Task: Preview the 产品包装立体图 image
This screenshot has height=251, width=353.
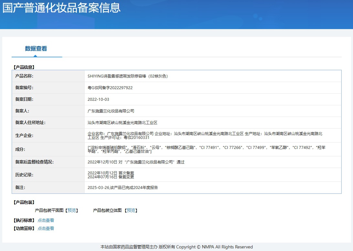Action: pyautogui.click(x=131, y=210)
